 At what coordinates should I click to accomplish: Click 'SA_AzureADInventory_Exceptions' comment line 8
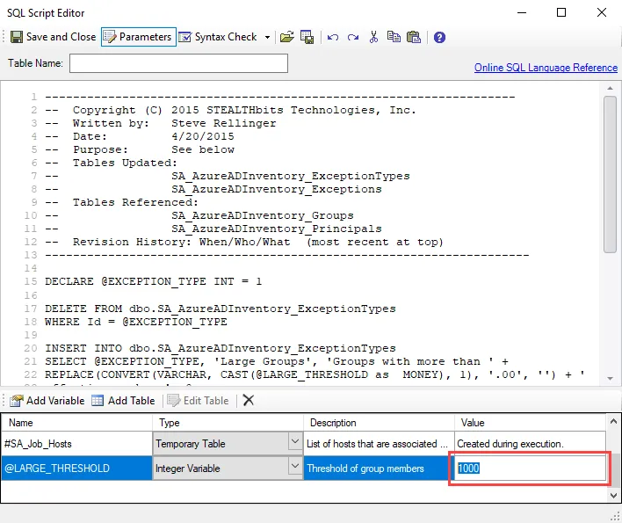click(x=213, y=189)
